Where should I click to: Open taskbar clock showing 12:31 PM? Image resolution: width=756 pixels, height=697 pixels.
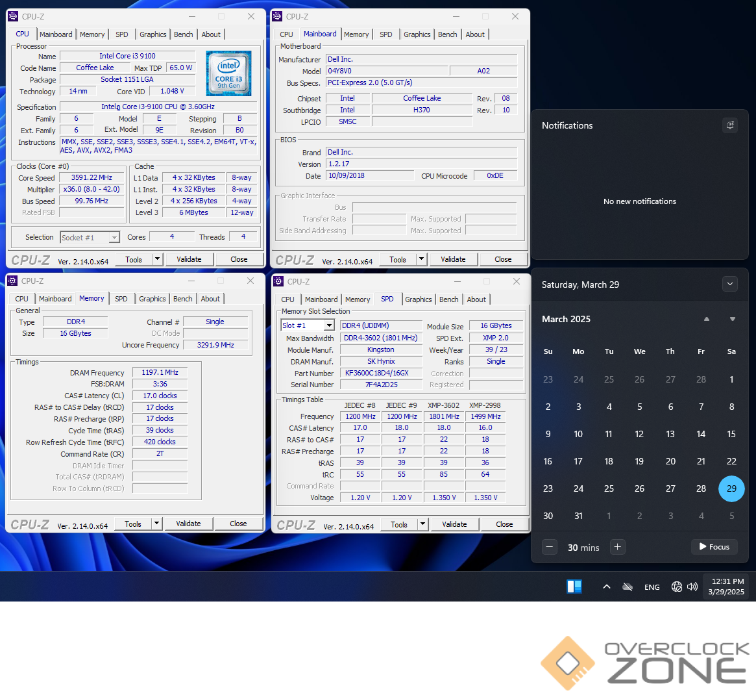pyautogui.click(x=726, y=587)
